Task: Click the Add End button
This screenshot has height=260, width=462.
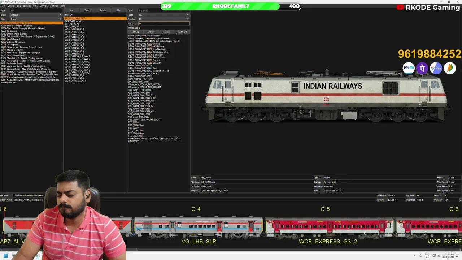Action: tap(167, 32)
